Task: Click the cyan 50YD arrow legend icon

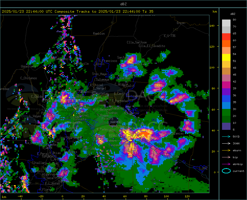Action: (226, 136)
